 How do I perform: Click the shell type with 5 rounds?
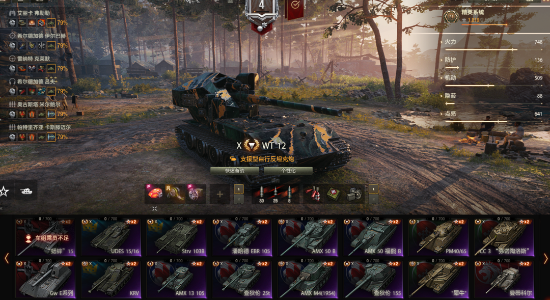[289, 194]
